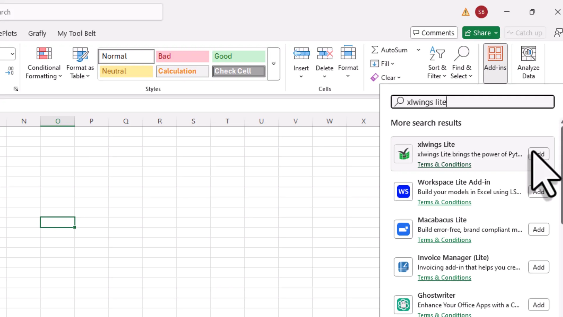Click the Add-ins button in the ribbon

(x=495, y=63)
